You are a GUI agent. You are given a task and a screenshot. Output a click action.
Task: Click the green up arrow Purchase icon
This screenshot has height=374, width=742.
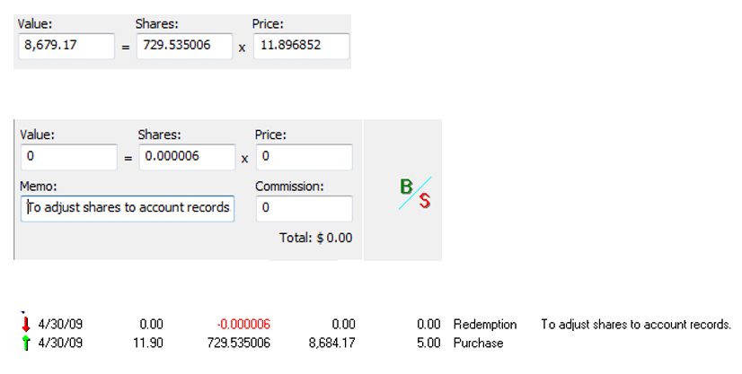click(x=26, y=343)
